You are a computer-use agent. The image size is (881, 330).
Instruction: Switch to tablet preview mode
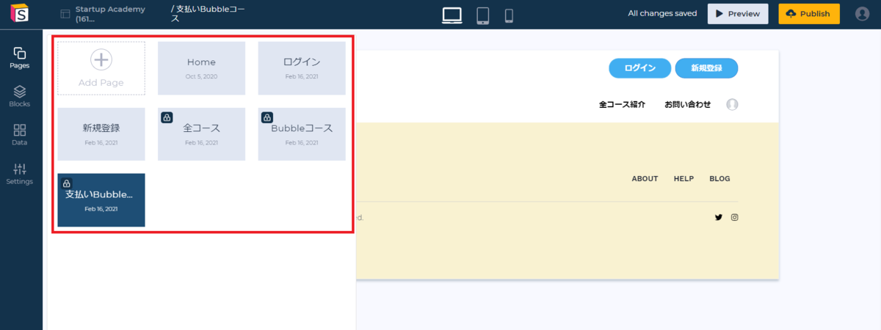point(483,15)
